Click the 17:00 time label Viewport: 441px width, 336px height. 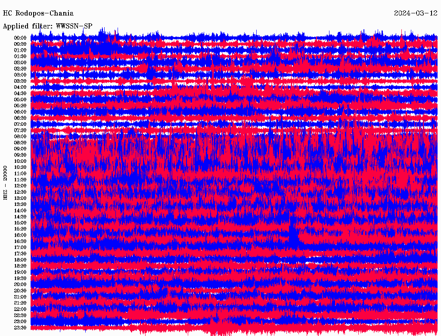(x=21, y=248)
